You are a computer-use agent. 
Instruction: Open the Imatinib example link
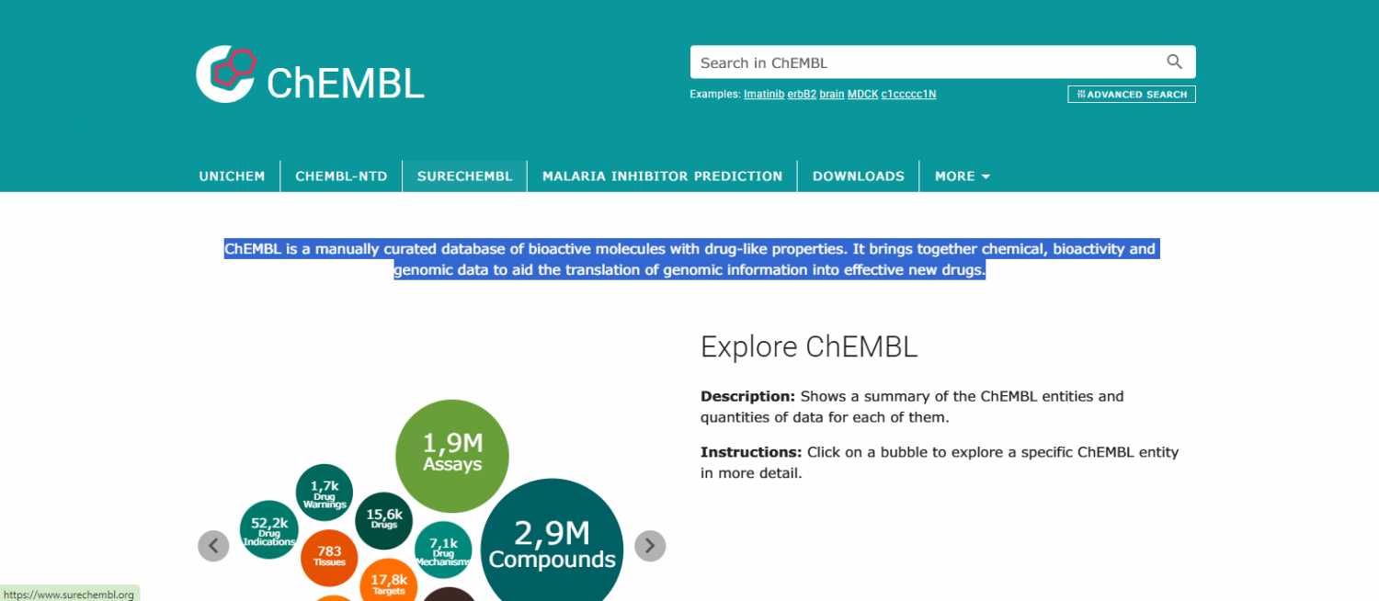tap(764, 93)
